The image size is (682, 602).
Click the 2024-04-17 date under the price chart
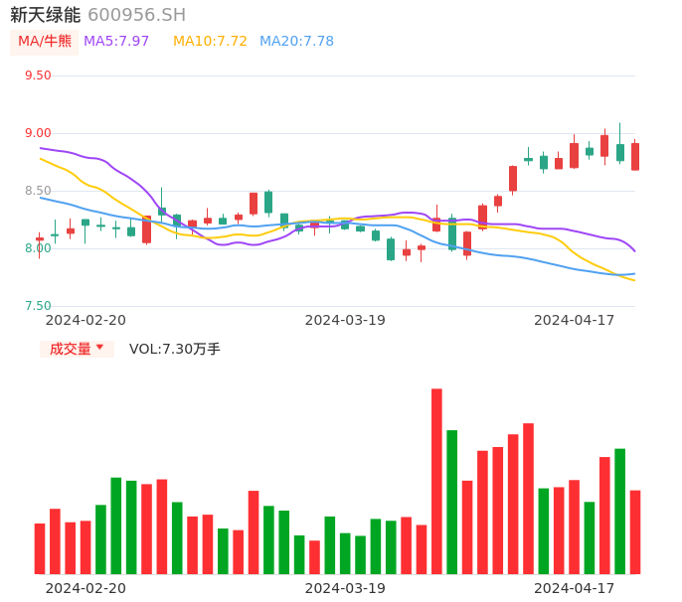coord(575,320)
